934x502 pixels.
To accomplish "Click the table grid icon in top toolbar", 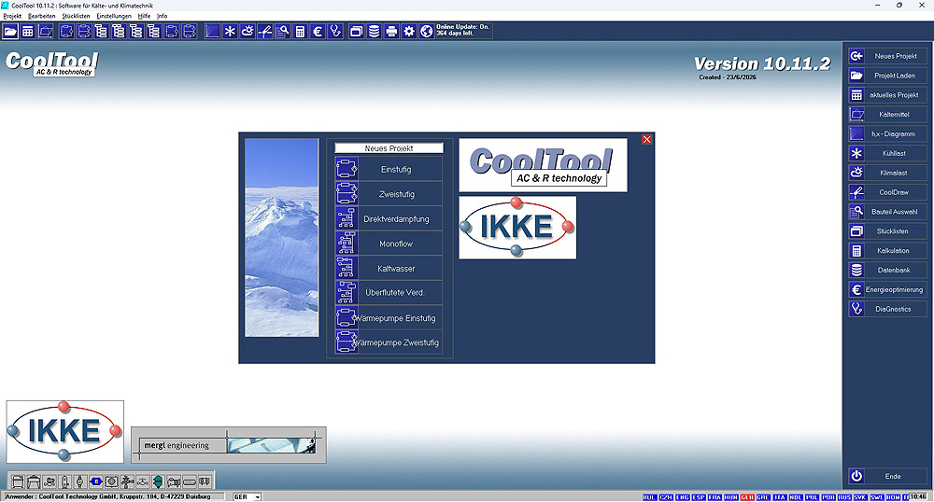I will tap(27, 32).
